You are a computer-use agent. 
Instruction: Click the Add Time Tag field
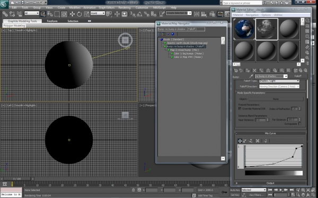(205, 195)
